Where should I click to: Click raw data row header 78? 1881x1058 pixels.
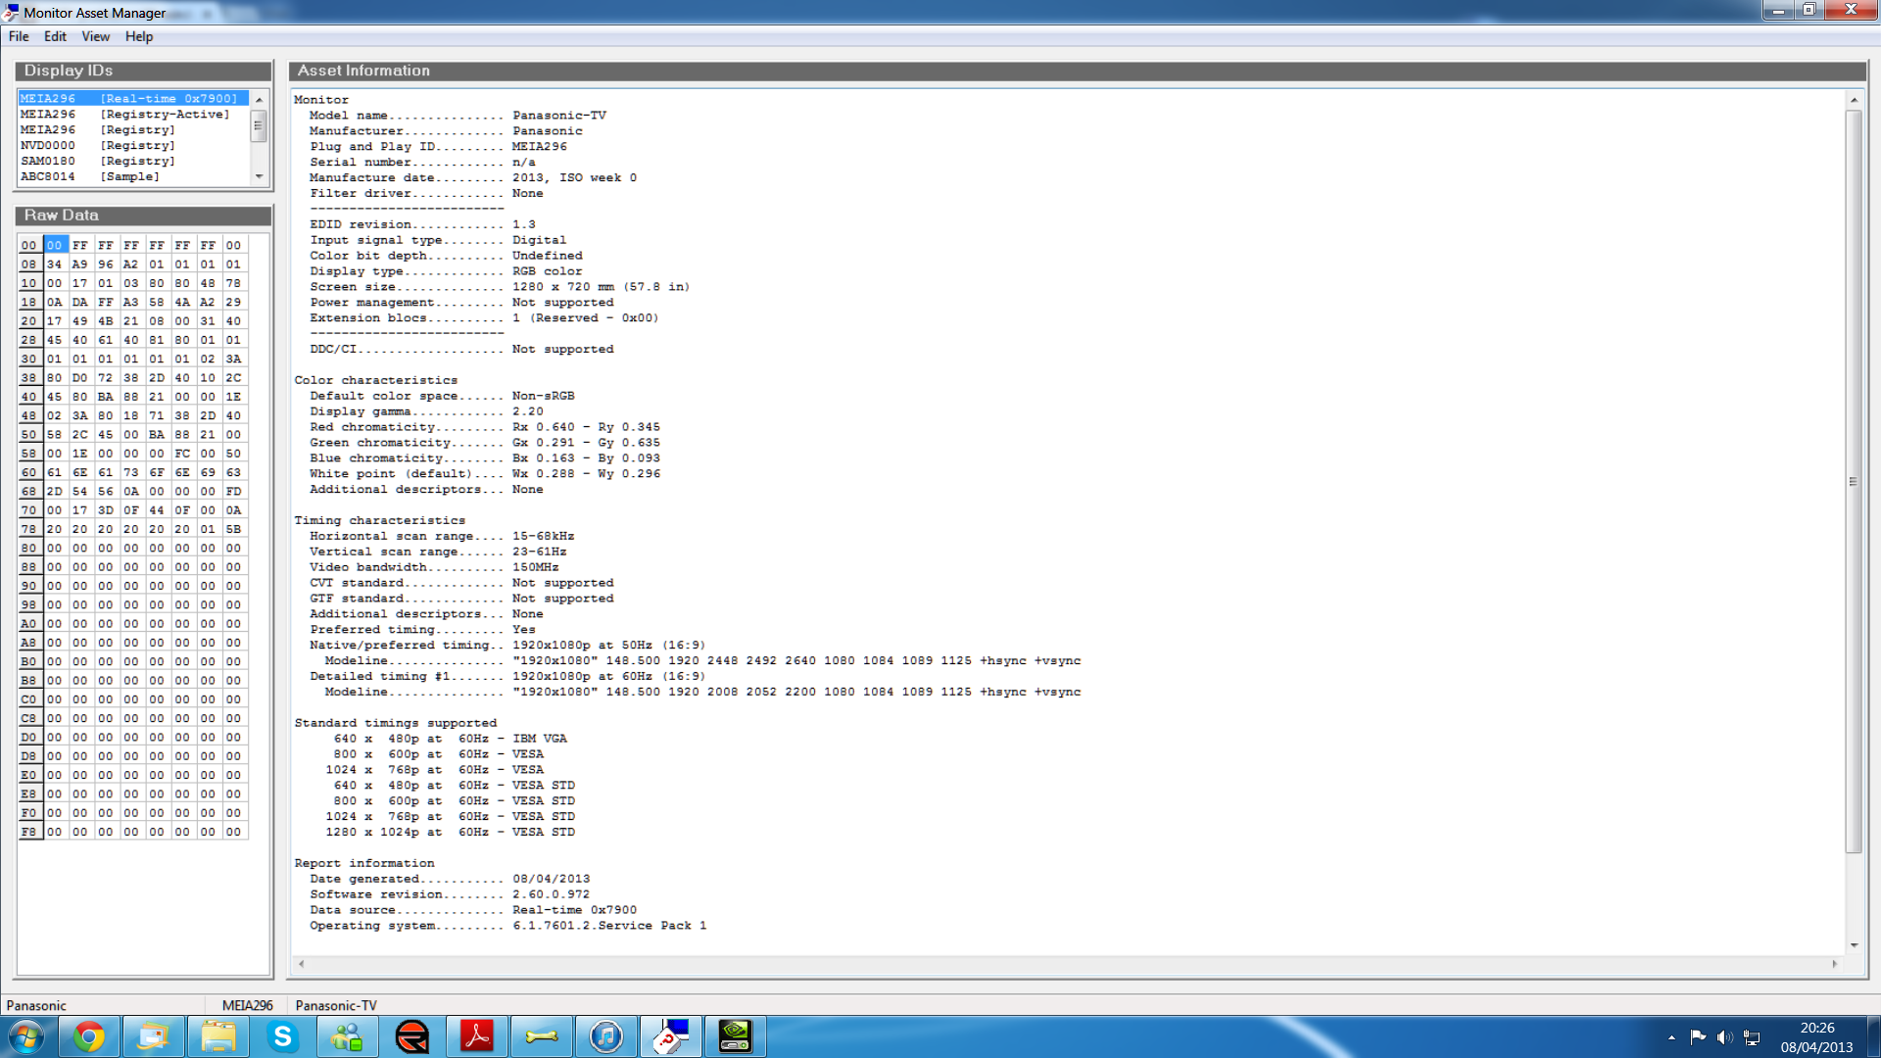tap(29, 529)
